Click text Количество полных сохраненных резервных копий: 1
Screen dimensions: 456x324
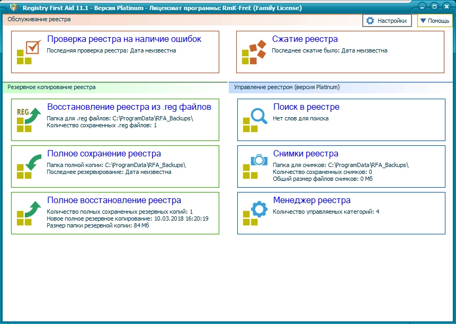tap(120, 212)
